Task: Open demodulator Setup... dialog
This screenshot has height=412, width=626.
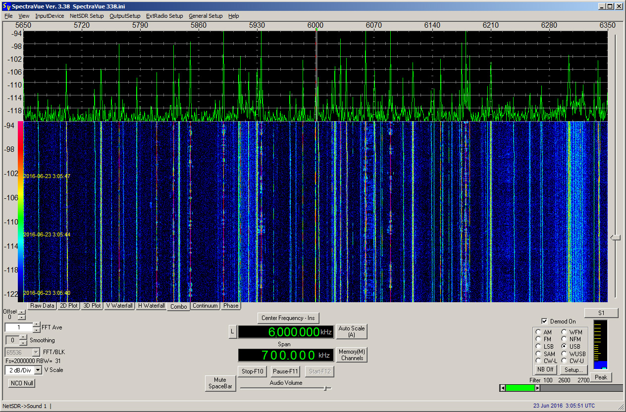Action: pyautogui.click(x=574, y=369)
